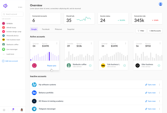Click the Motorola device icon
The height and width of the screenshot is (113, 167).
pos(3,36)
